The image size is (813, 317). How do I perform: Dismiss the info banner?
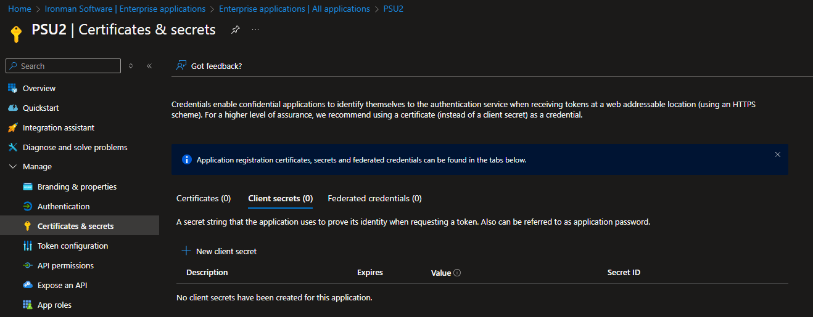click(777, 154)
